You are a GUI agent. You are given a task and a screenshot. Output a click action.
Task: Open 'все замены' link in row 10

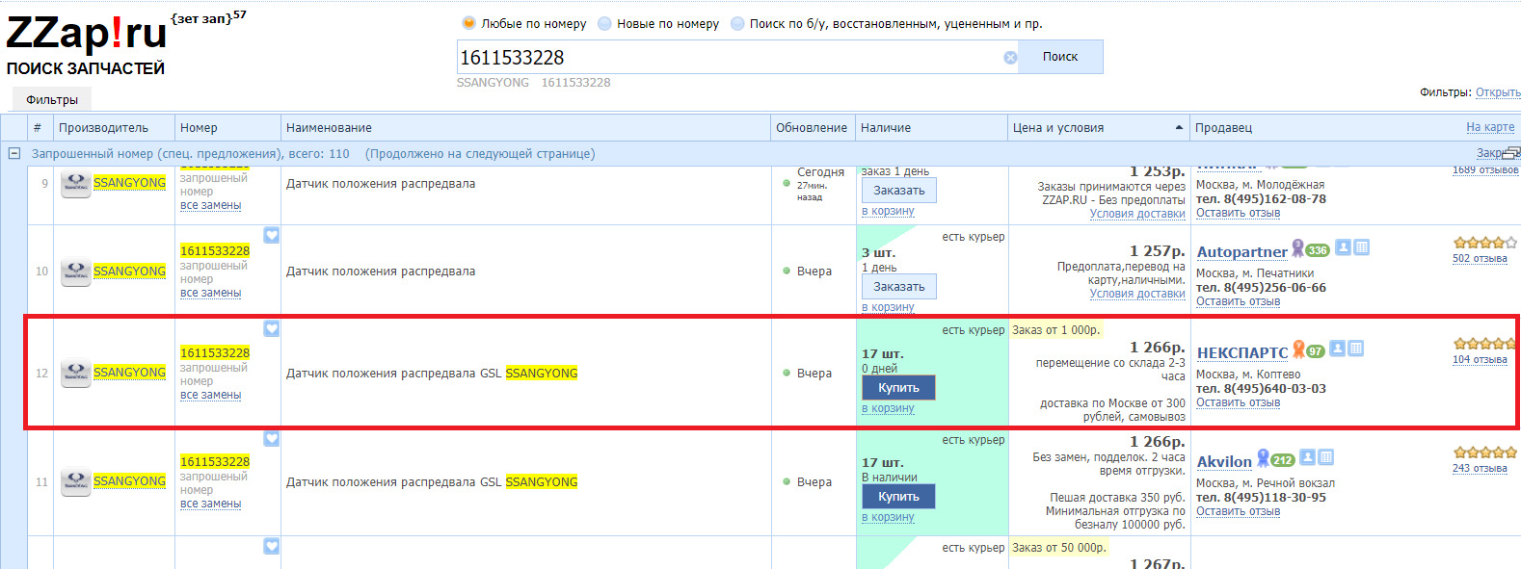[x=210, y=293]
